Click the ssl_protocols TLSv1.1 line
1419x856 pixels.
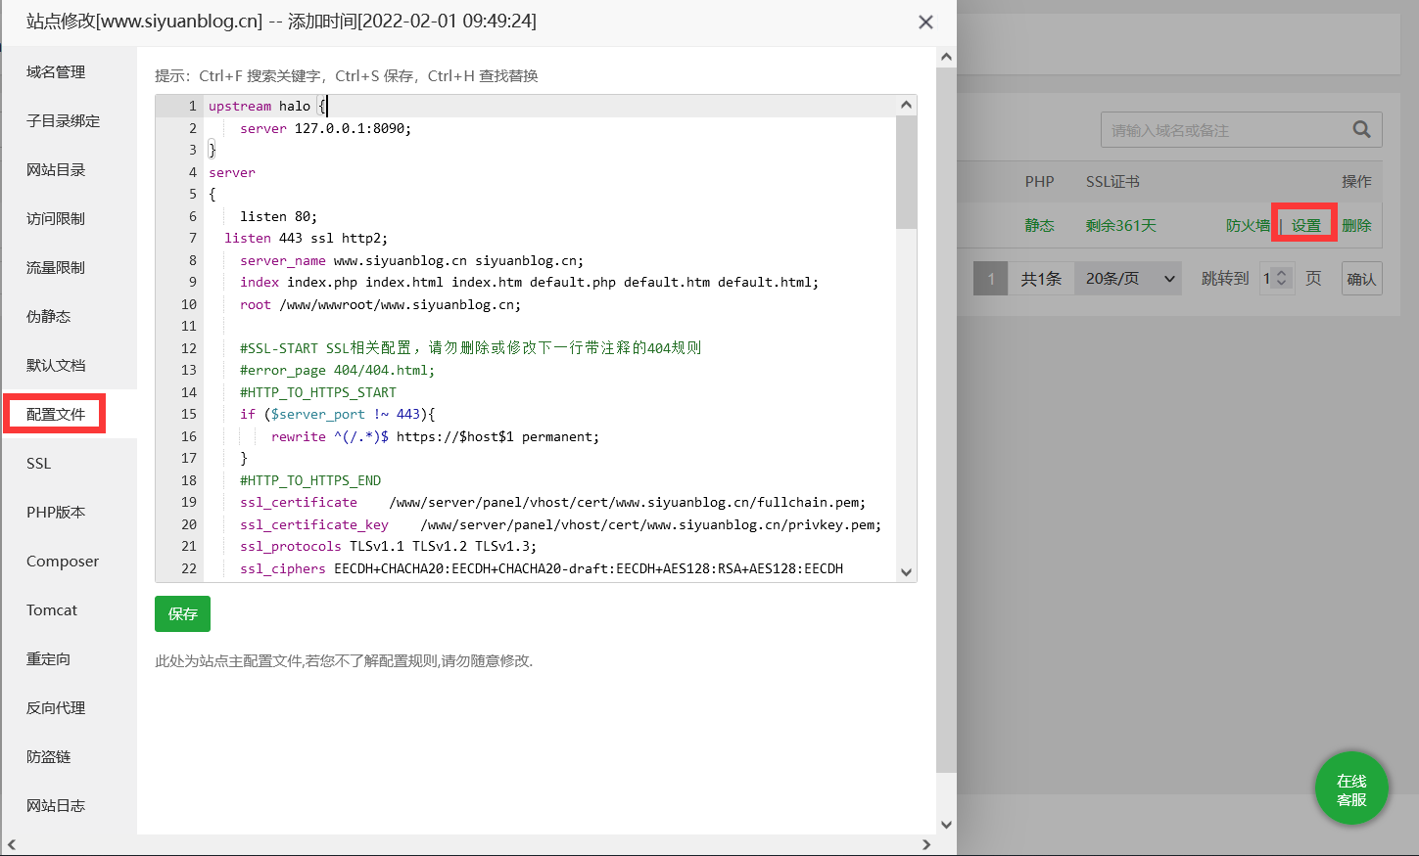pos(388,546)
